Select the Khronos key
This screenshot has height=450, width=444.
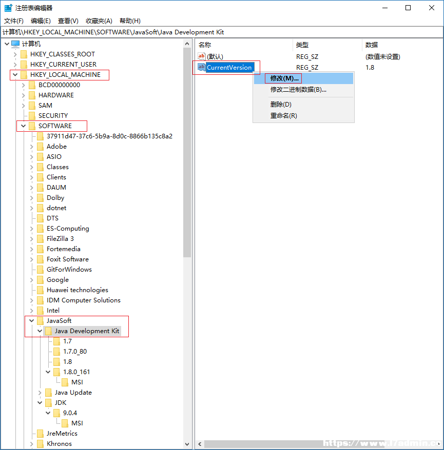tap(59, 444)
